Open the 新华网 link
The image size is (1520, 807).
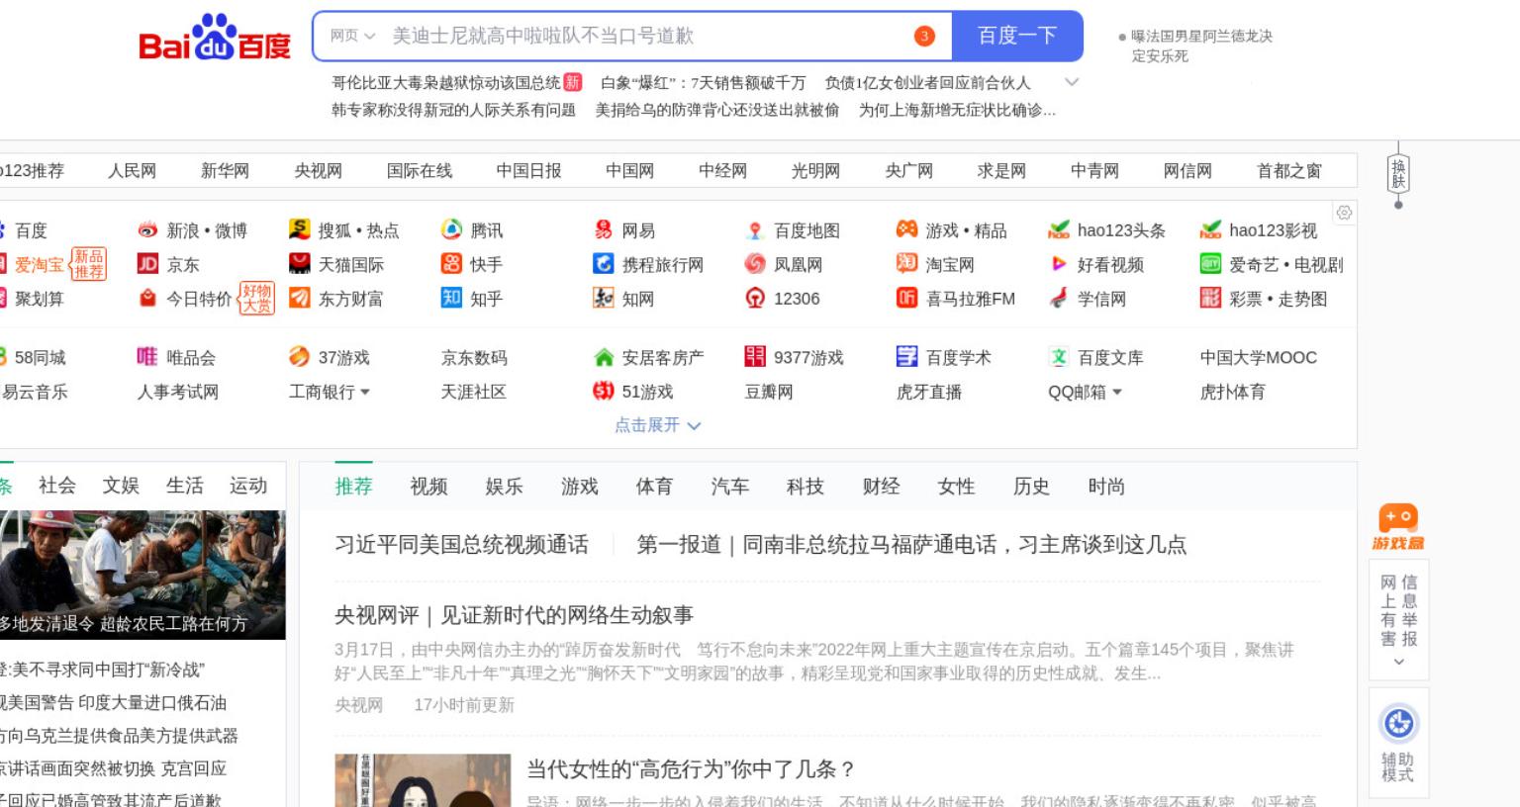tap(225, 171)
